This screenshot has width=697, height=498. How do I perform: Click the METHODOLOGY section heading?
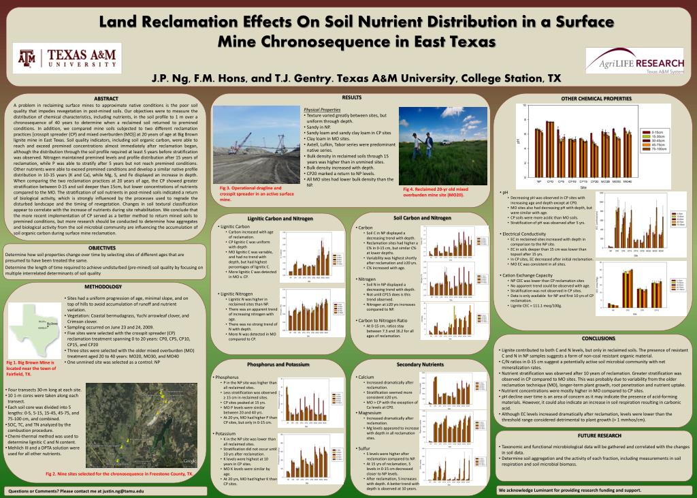[x=103, y=287]
